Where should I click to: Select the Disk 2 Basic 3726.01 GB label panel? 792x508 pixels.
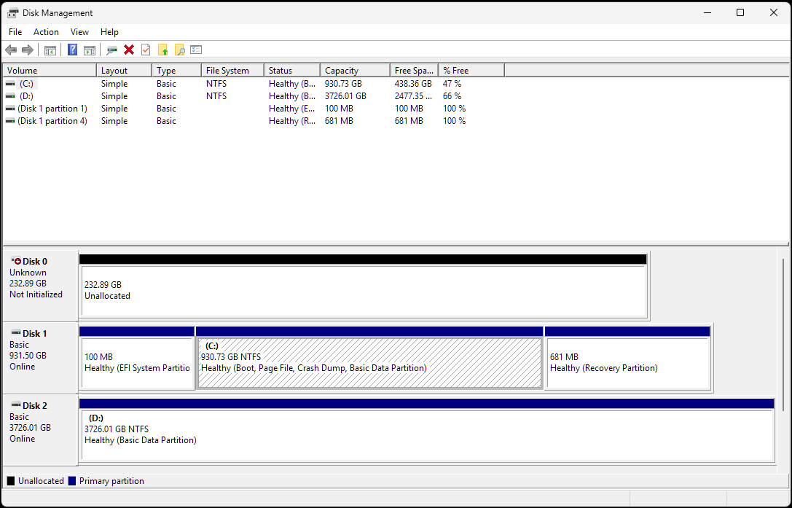pyautogui.click(x=40, y=430)
